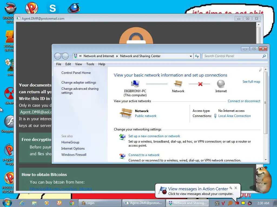The height and width of the screenshot is (207, 277).
Task: Click the orange magnifier tray icon
Action: 230,203
